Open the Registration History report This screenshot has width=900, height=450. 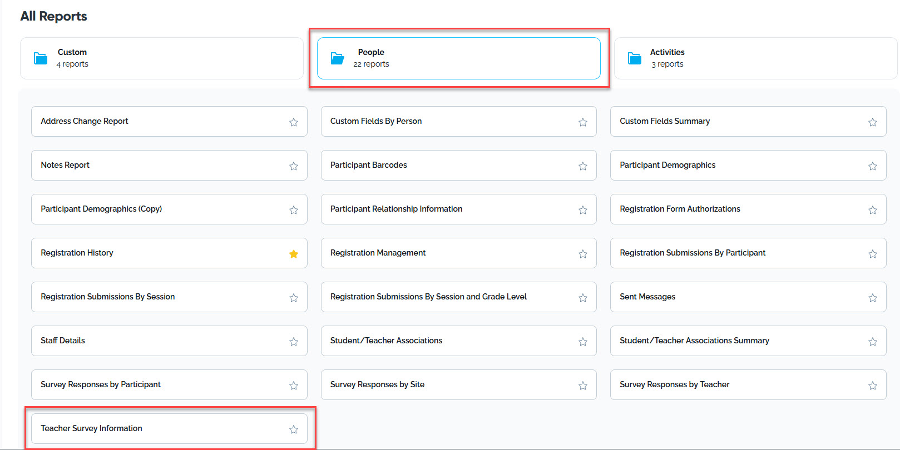tap(169, 253)
